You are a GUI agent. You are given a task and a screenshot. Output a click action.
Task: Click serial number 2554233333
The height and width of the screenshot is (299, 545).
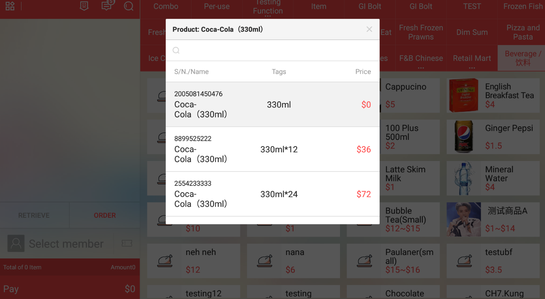[x=193, y=184]
